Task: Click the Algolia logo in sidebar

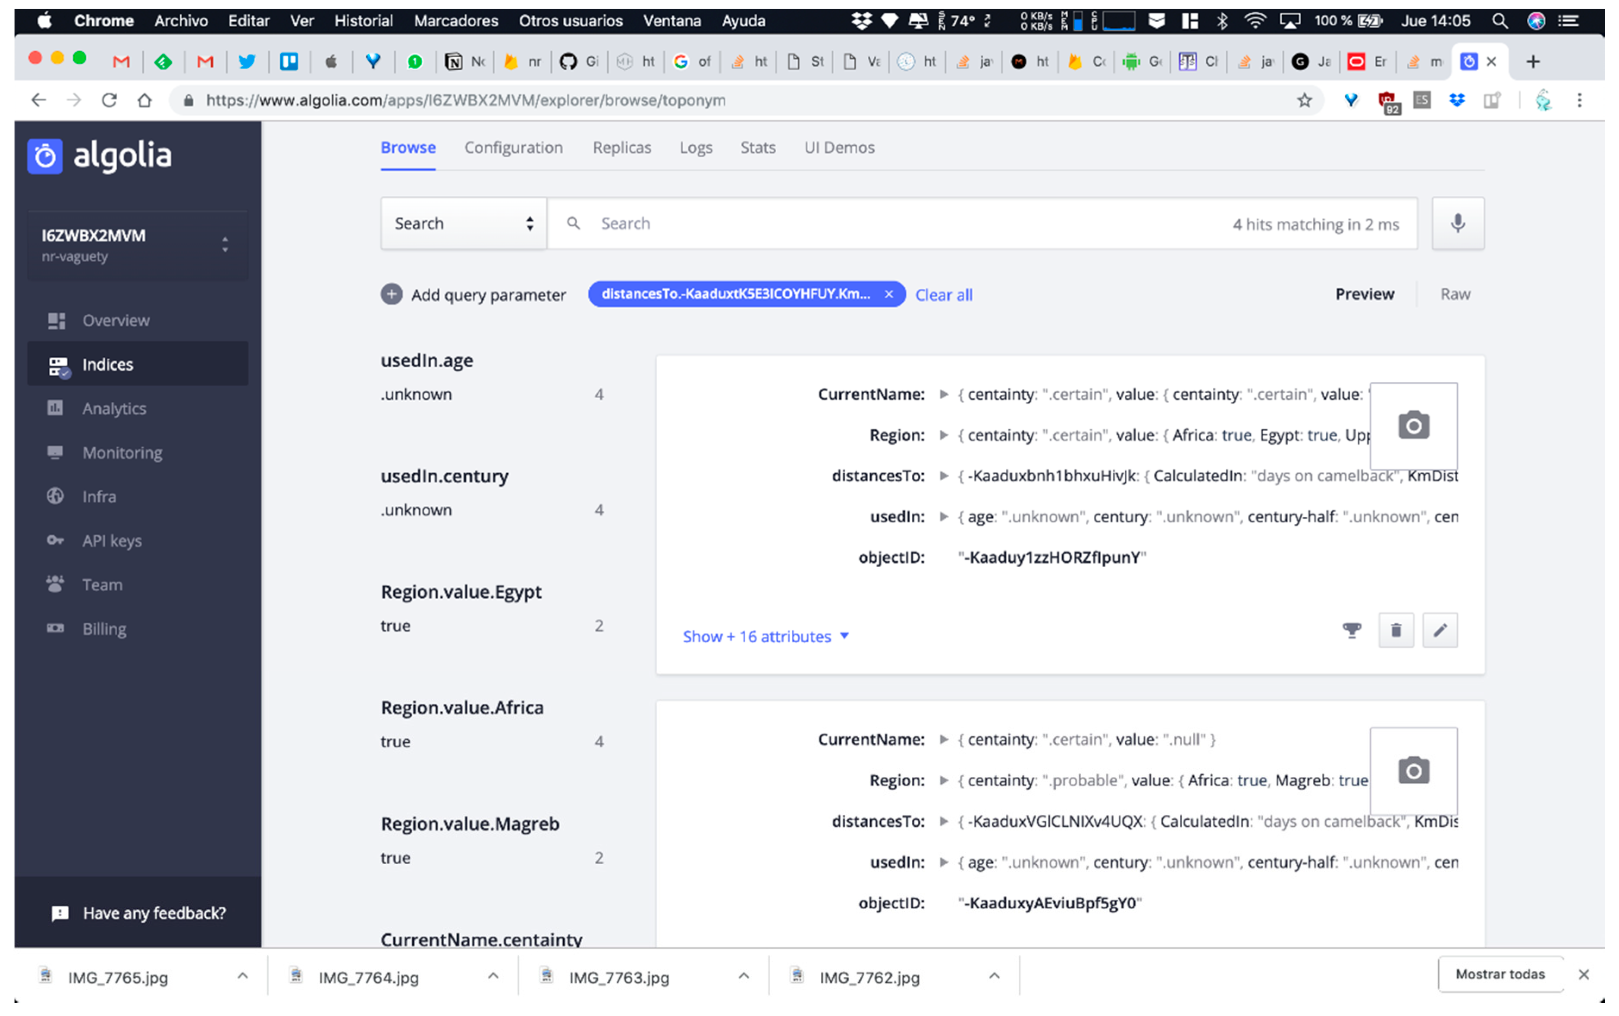Action: 100,155
